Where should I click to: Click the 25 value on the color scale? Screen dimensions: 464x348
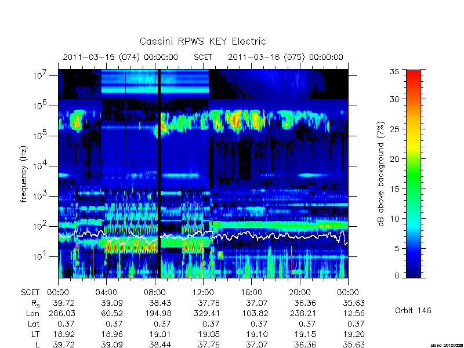click(394, 129)
